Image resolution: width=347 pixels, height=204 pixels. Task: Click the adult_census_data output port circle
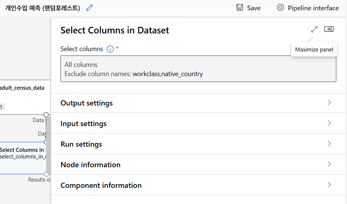coord(46,115)
